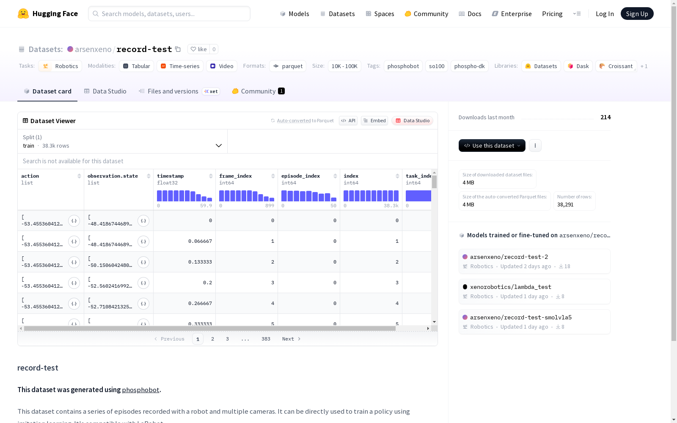This screenshot has height=423, width=677.
Task: Click right arrow of horizontal table scrollbar
Action: coord(428,328)
